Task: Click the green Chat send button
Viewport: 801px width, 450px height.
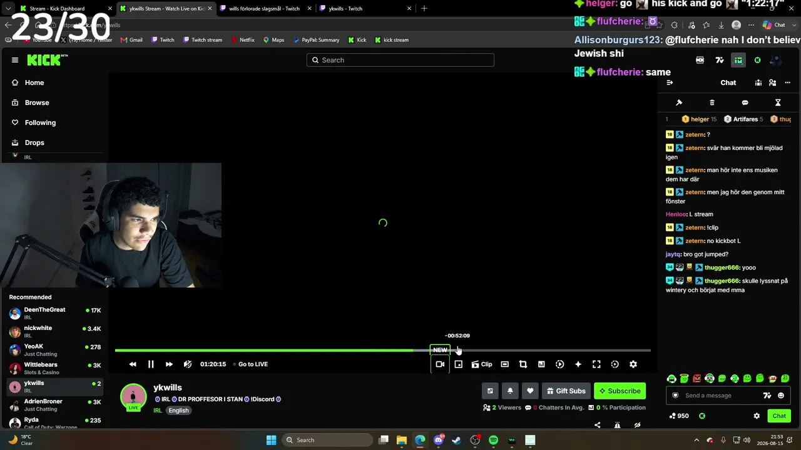Action: tap(779, 416)
